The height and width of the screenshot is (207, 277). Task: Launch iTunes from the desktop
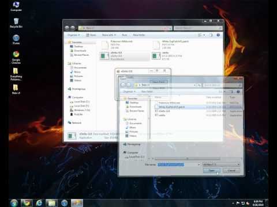tap(16, 40)
